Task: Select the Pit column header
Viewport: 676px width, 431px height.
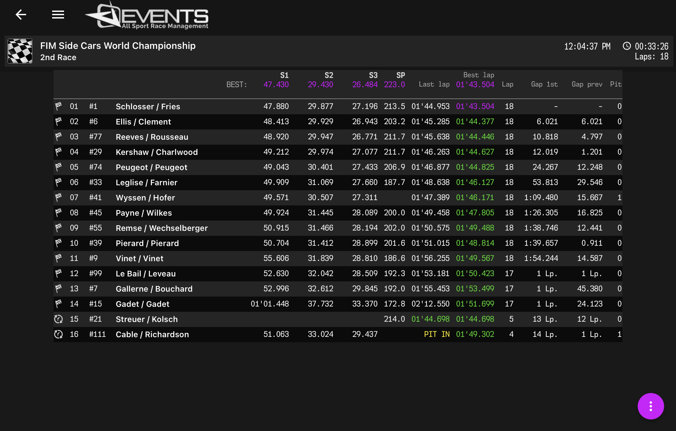Action: click(616, 84)
